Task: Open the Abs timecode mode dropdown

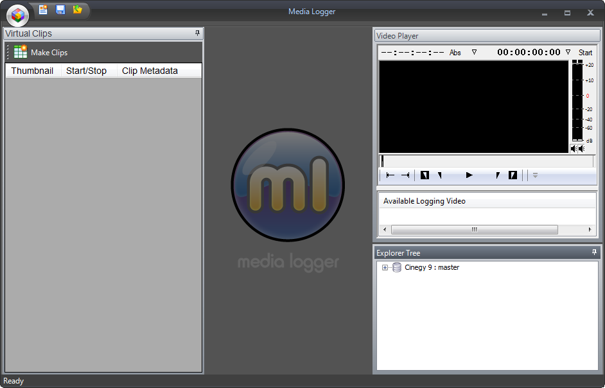Action: tap(474, 52)
